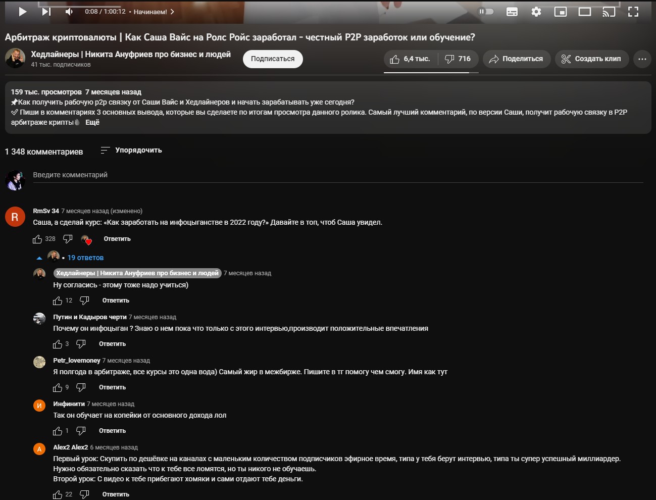656x500 pixels.
Task: Open Хедлайнеры channel name link
Action: coord(131,54)
